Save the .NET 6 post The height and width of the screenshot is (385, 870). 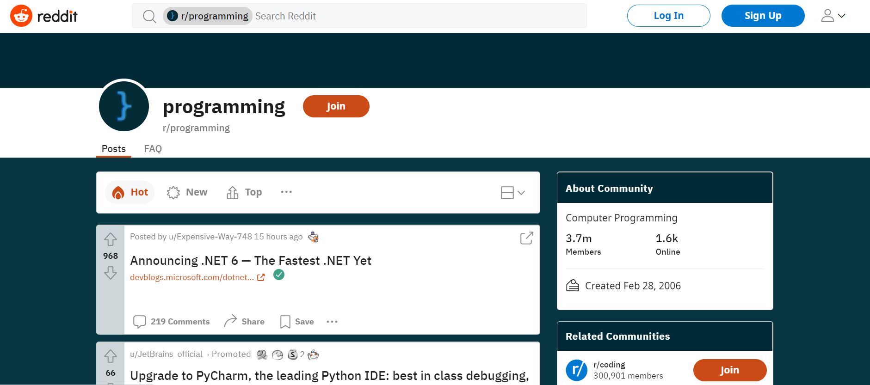coord(297,322)
